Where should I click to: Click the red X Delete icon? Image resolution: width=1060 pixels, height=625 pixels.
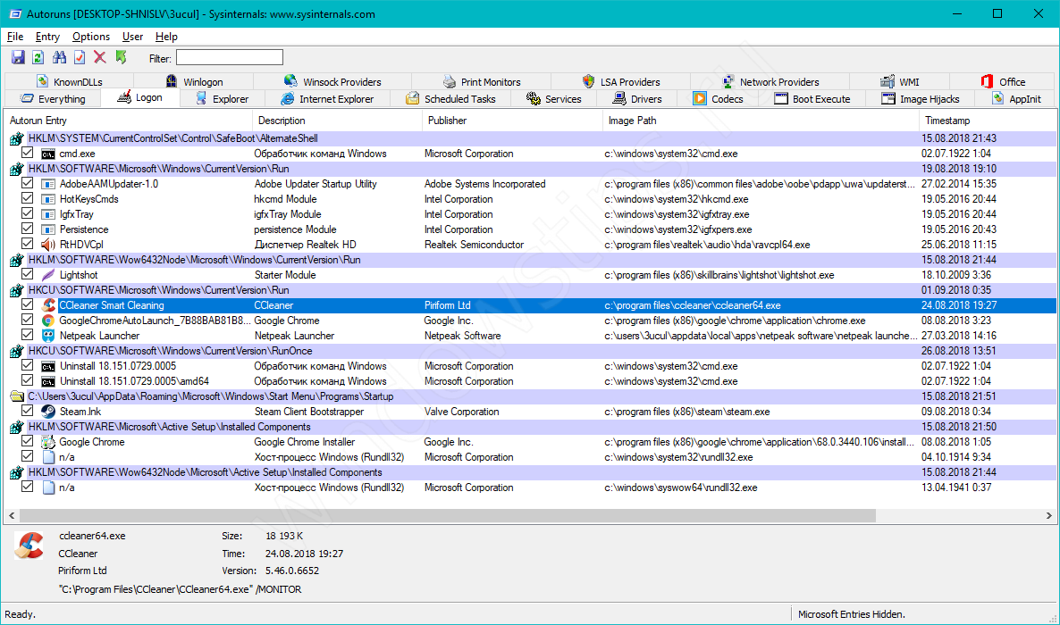pos(100,58)
